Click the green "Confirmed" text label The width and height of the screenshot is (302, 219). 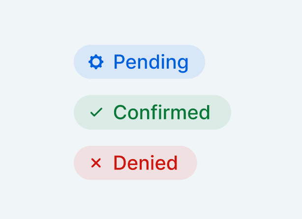162,112
